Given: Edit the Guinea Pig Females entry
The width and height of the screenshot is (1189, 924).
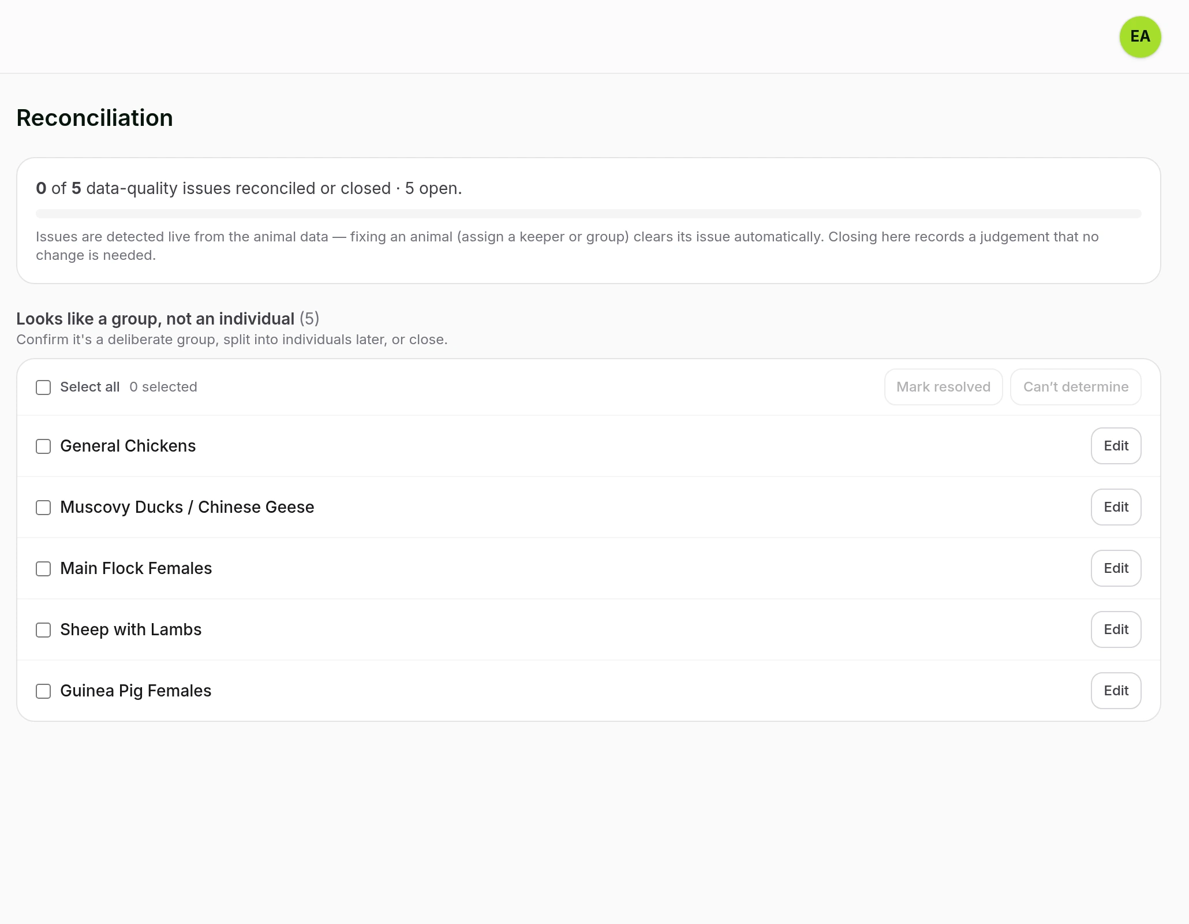Looking at the screenshot, I should [1116, 691].
